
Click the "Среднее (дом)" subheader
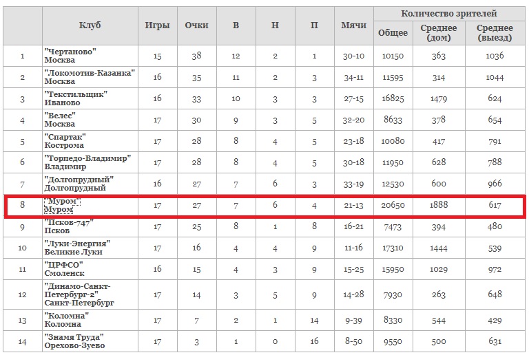tap(439, 32)
